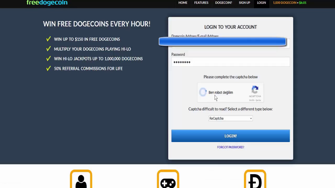
Task: Check the 'Ben robot değilim' reCAPTCHA box
Action: pos(203,92)
